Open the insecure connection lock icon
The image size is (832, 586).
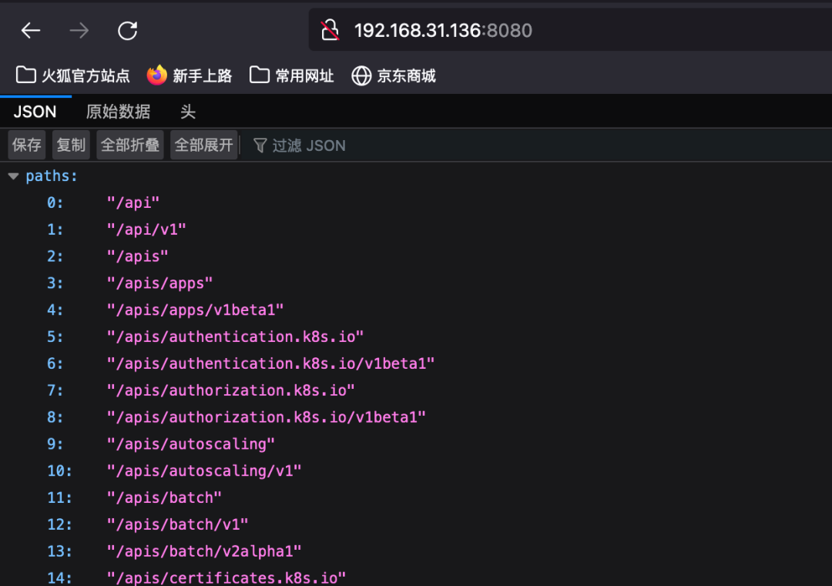point(330,30)
